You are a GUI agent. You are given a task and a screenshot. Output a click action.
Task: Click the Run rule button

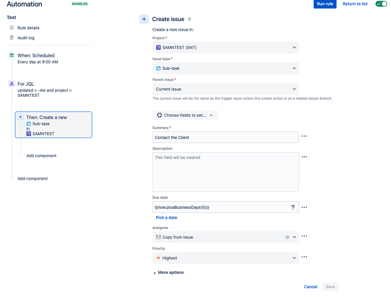click(325, 4)
